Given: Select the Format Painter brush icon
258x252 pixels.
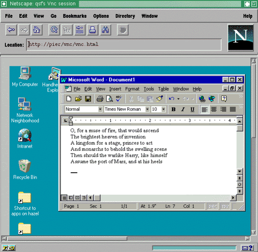Looking at the screenshot, I should pos(160,99).
